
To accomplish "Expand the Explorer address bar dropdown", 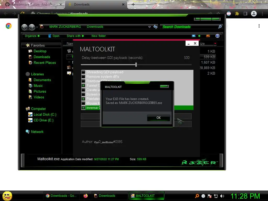I will (149, 27).
